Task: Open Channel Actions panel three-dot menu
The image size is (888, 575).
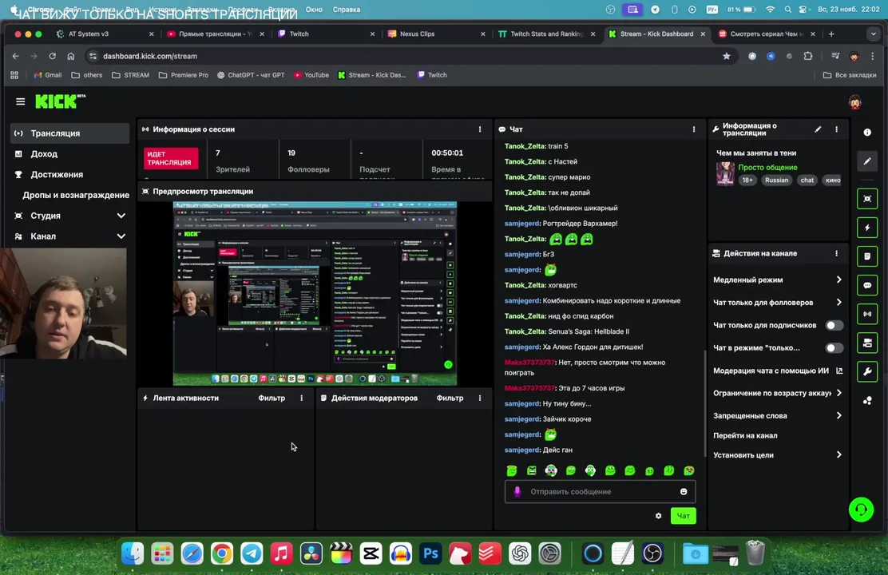Action: [836, 253]
